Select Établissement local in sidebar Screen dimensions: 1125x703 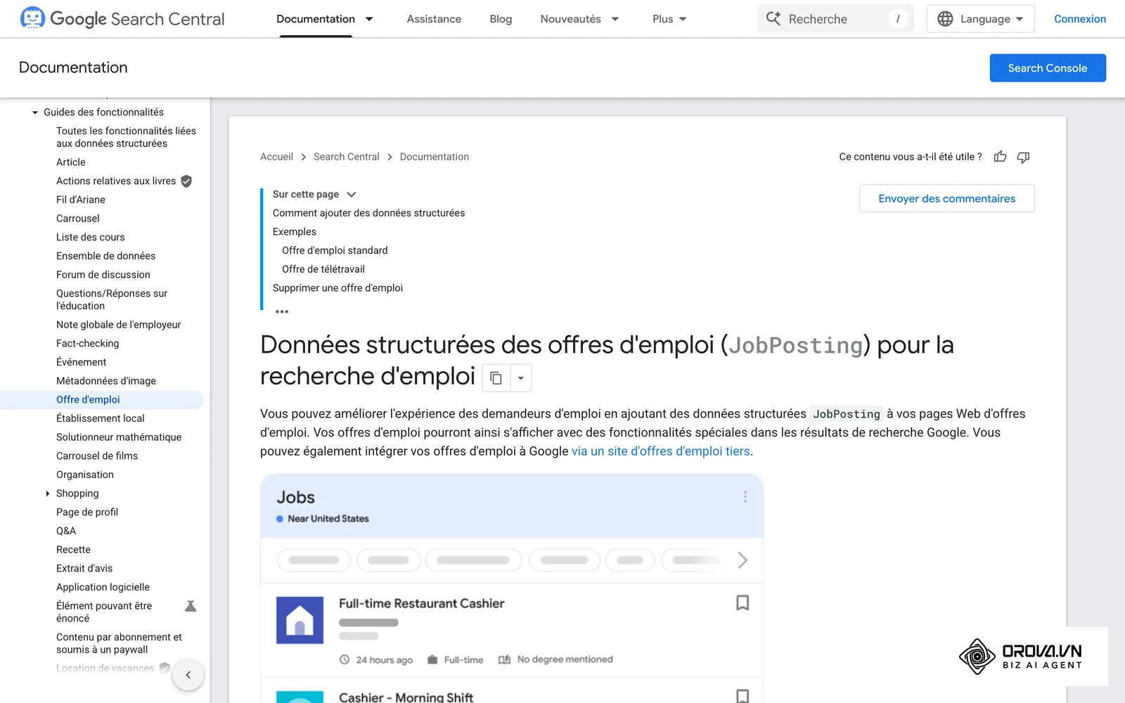[x=101, y=418]
